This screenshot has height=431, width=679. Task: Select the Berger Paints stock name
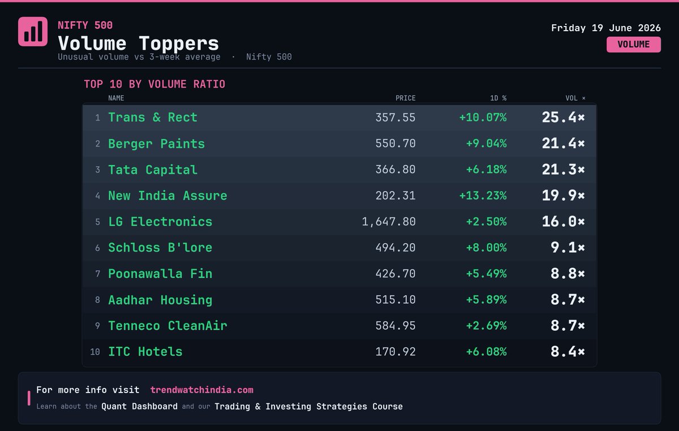[156, 144]
